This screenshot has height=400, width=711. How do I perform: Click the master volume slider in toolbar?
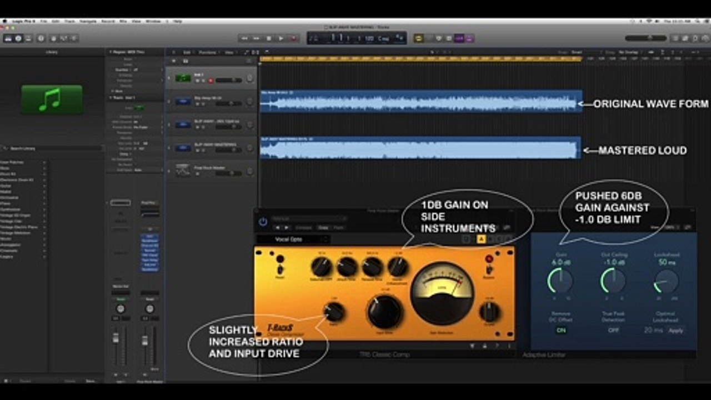tap(645, 38)
